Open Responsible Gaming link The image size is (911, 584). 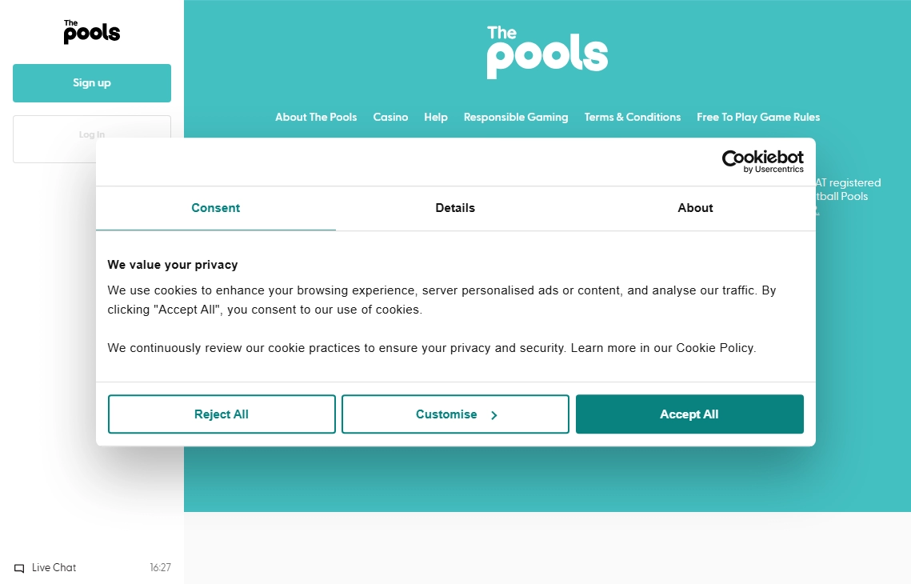[516, 118]
